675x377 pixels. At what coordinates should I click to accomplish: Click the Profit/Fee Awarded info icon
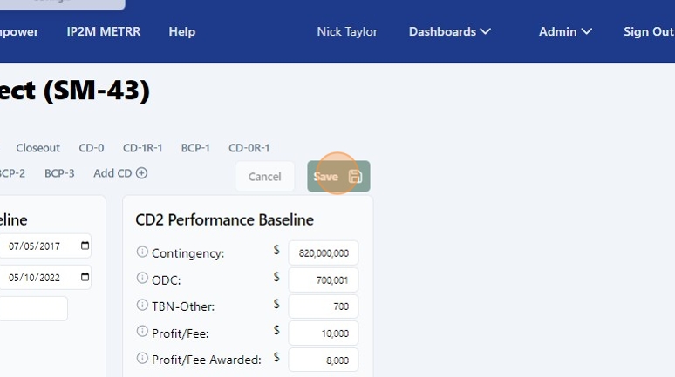pyautogui.click(x=142, y=359)
